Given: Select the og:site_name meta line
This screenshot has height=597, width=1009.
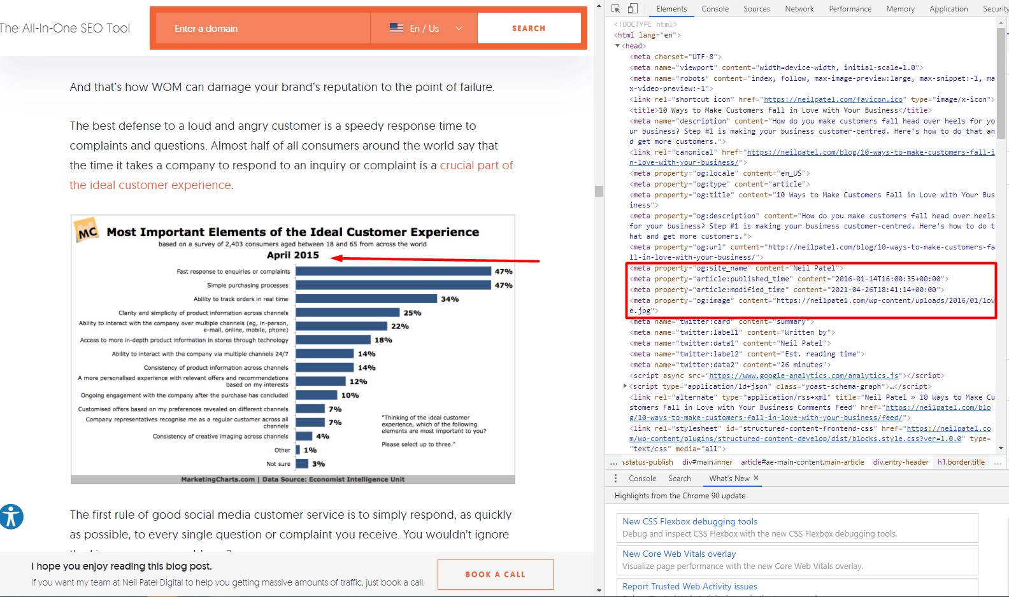Looking at the screenshot, I should click(x=736, y=268).
